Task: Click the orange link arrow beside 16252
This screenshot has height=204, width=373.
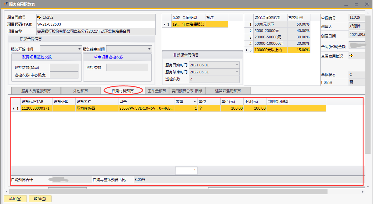Action: coord(39,17)
